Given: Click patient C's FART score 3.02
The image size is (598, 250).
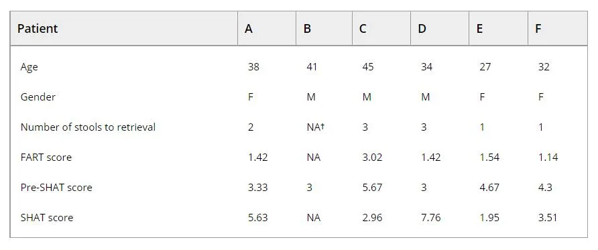Looking at the screenshot, I should (372, 157).
